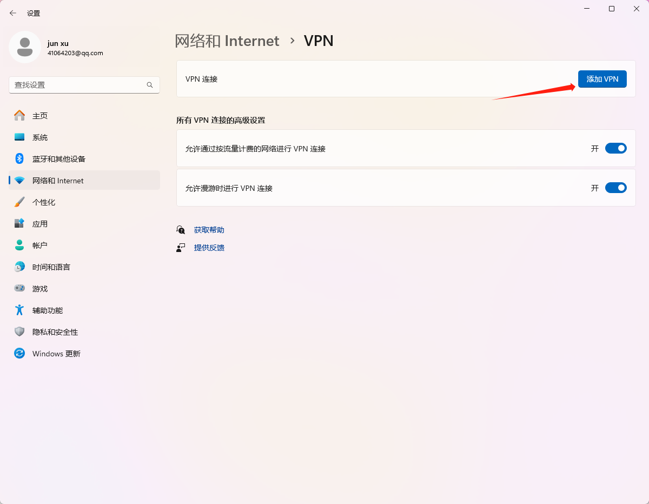Open System (系统) monitor icon

coord(19,137)
